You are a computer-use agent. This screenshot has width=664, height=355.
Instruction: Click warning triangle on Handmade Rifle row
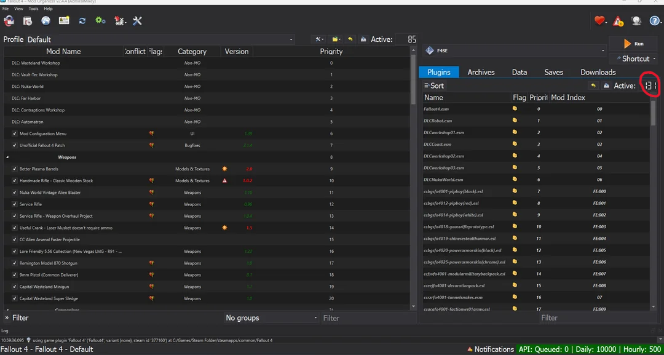[x=225, y=180]
